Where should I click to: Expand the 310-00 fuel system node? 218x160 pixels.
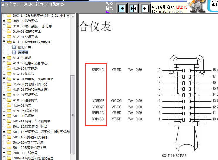(x=4, y=26)
